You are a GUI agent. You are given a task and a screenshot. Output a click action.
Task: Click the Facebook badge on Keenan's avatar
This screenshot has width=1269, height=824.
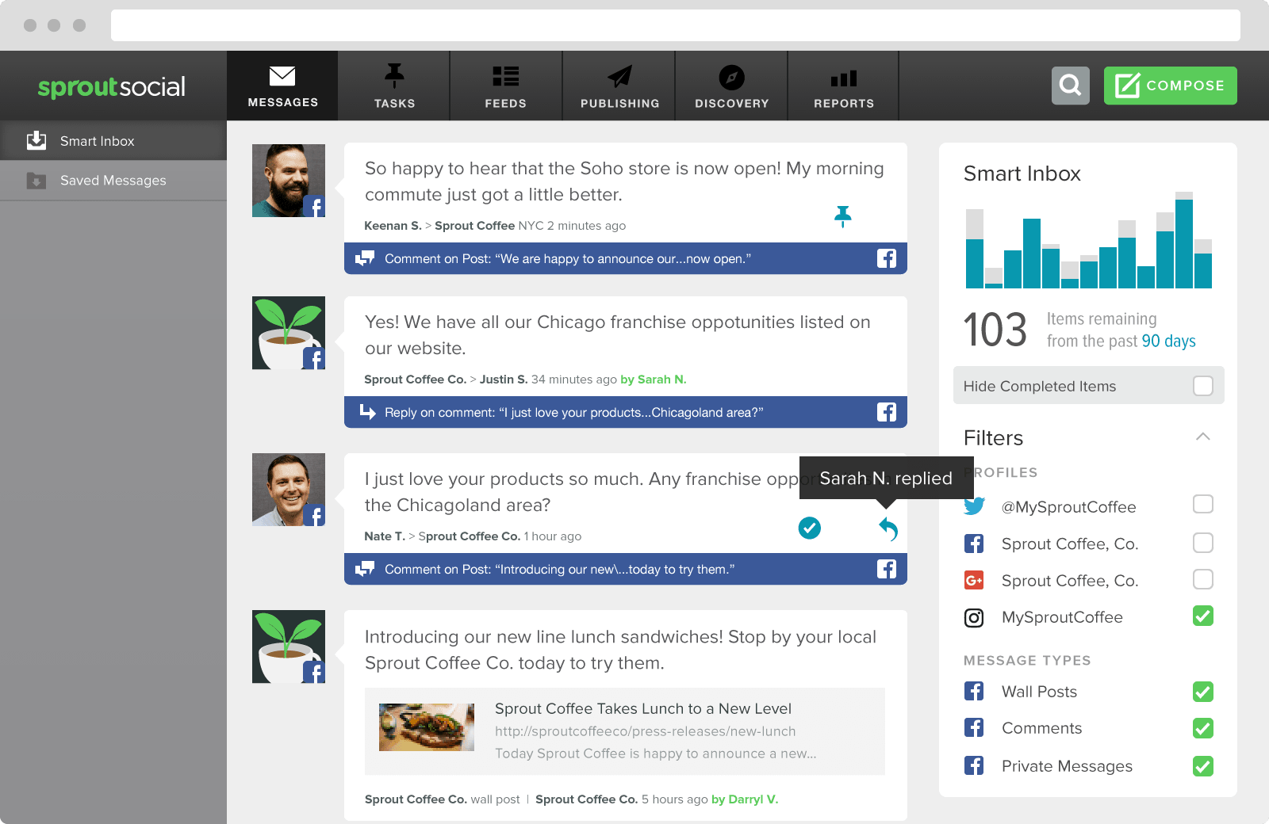(x=314, y=206)
